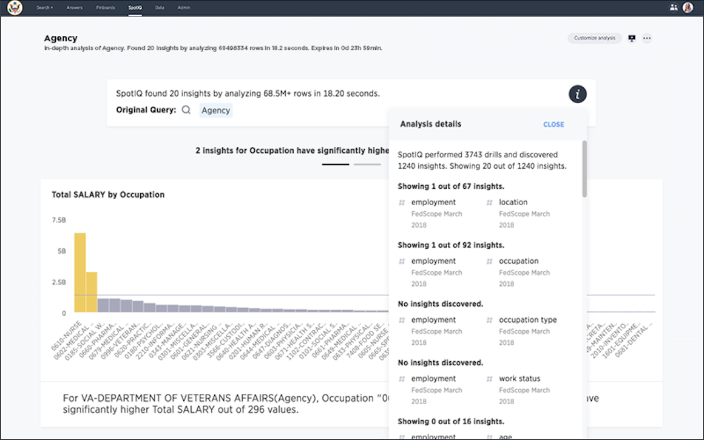Click the chart title Total SALARY by Occupation
Screen dimensions: 704x440
tap(108, 195)
